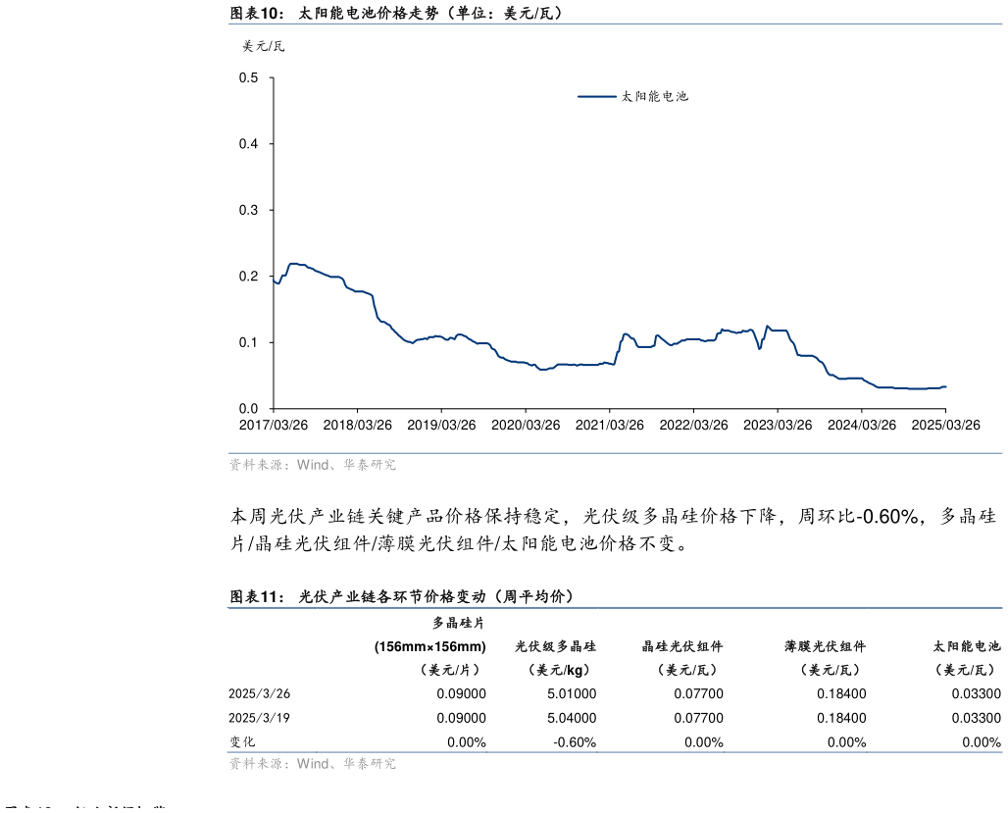Select the 2024/03/26 date label
This screenshot has width=1008, height=813.
coord(862,425)
